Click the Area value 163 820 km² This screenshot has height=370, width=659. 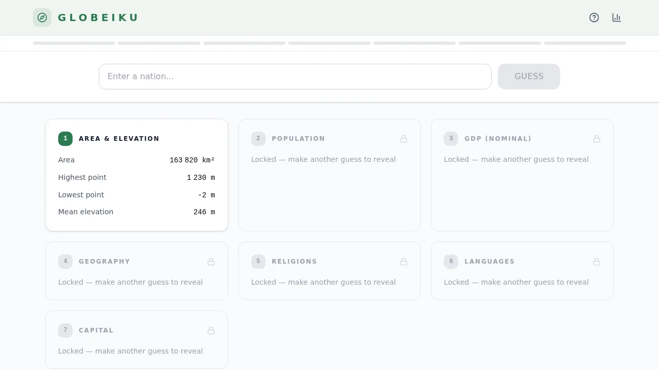192,160
